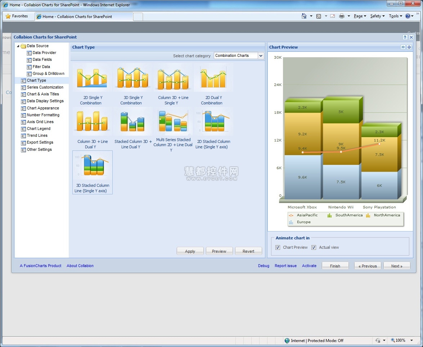Click the Apply button

[190, 251]
